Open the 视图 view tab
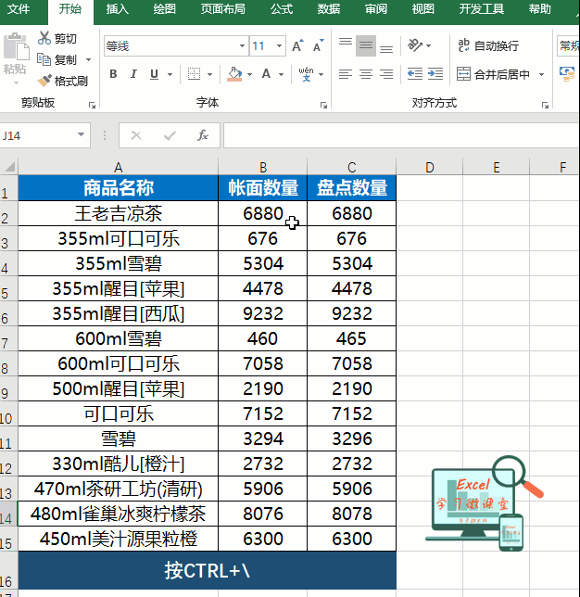Screen dimensions: 580x597 click(422, 8)
